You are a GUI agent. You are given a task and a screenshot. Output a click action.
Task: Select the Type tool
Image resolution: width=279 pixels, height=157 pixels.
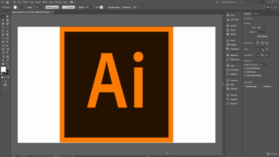[x=3, y=27]
